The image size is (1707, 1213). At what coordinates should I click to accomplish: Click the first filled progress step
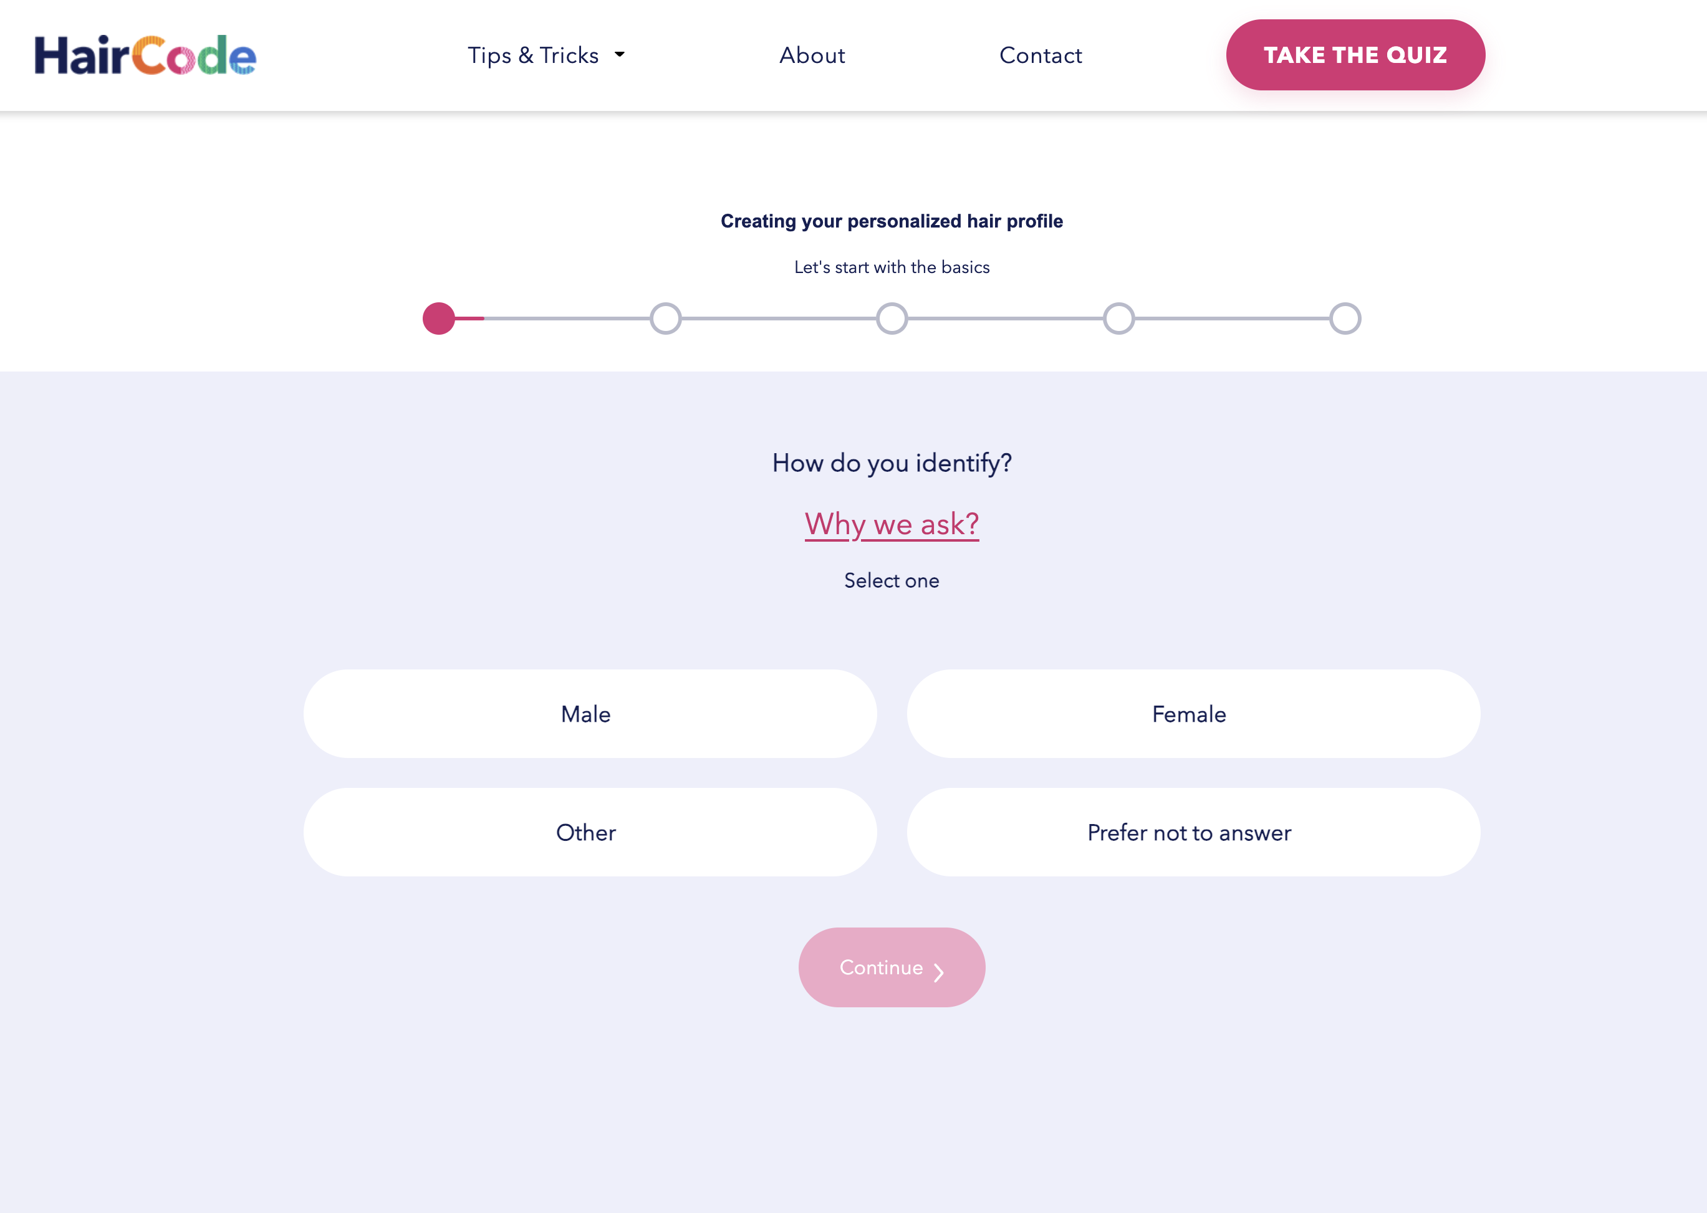pyautogui.click(x=438, y=319)
